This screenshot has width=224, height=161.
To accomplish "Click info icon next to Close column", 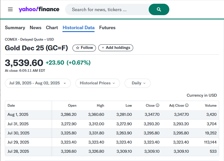I will click(x=158, y=106).
